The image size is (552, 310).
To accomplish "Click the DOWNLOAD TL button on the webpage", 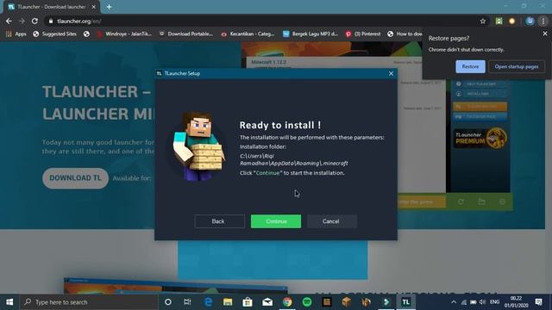I will tap(75, 178).
